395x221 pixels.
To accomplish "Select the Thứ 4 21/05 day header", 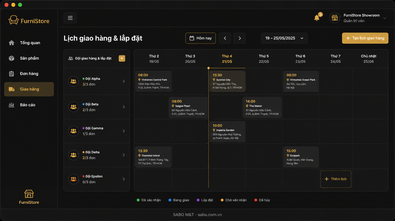I will coord(227,59).
